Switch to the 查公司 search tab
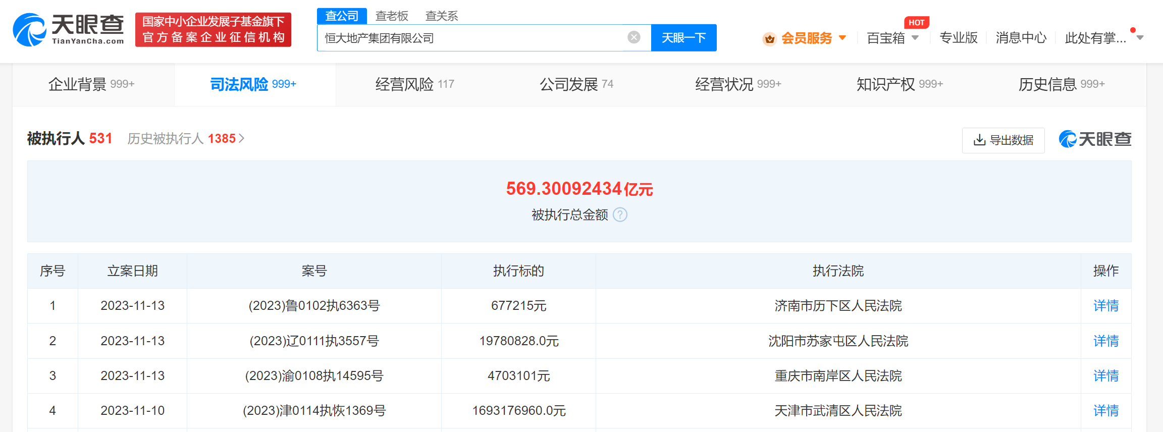 [342, 16]
